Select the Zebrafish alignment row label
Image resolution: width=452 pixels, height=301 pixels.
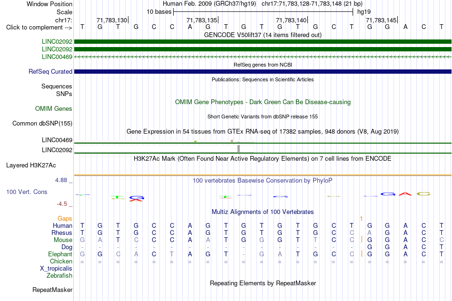click(x=59, y=276)
